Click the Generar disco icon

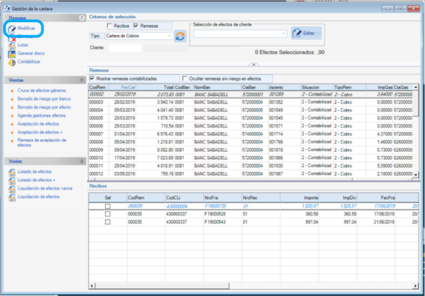pos(12,54)
